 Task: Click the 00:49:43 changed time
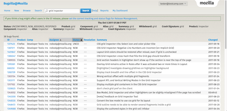213,92
